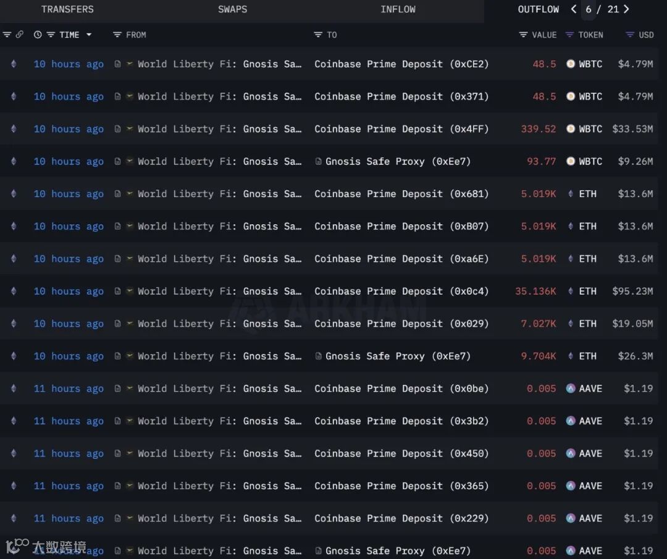667x559 pixels.
Task: Open the TOKEN column filter
Action: coord(569,35)
